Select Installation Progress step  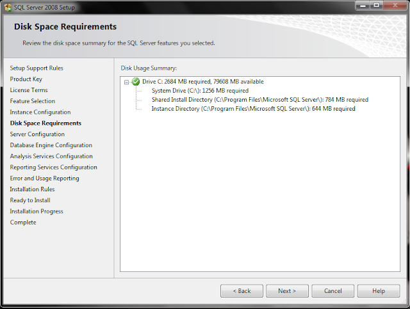click(37, 211)
